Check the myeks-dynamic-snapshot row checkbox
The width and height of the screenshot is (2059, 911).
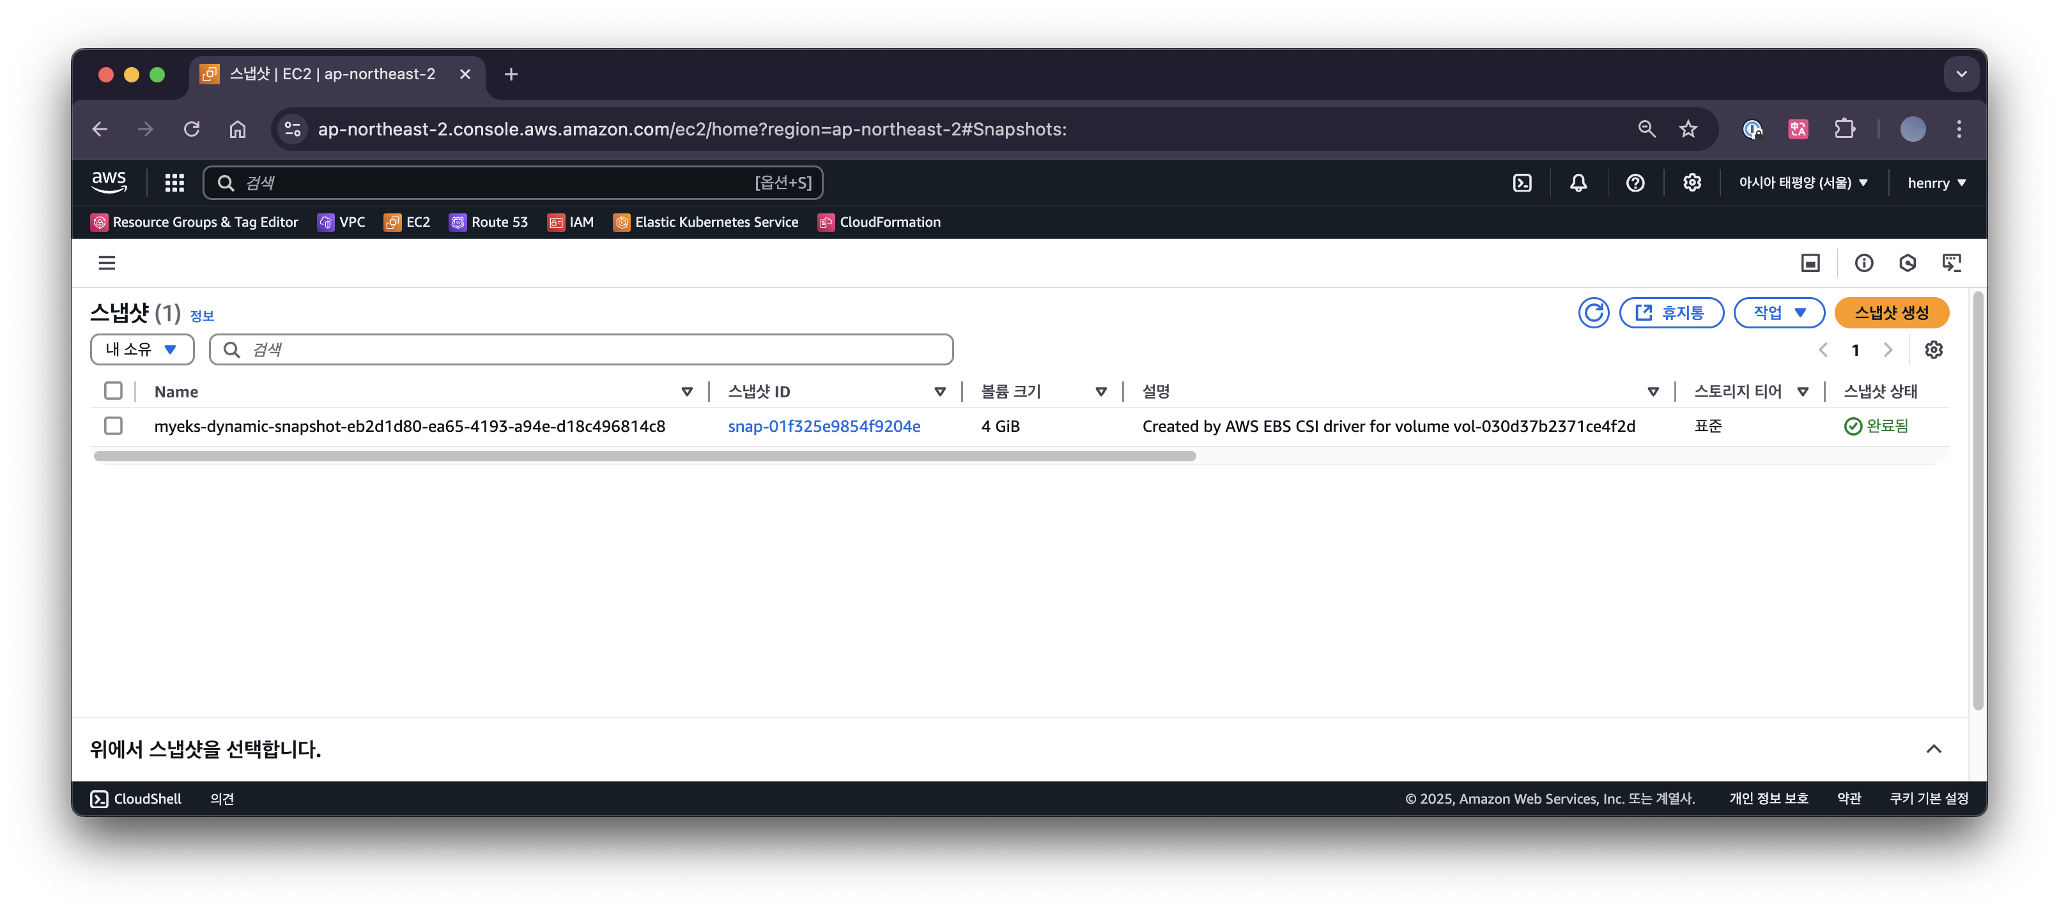(114, 426)
